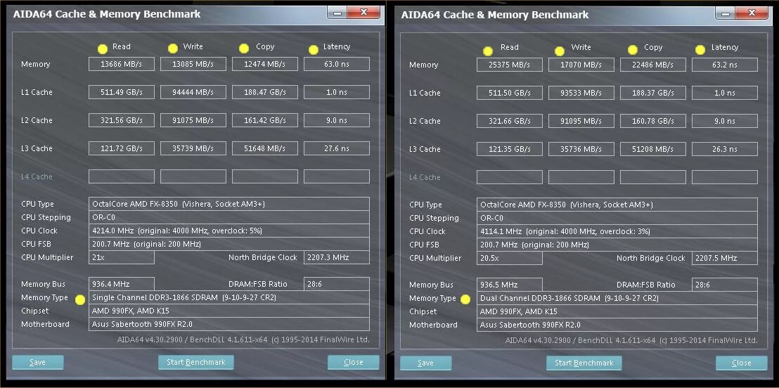Click the 4214.0 MHz CPU Clock row
The width and height of the screenshot is (779, 388).
[x=229, y=231]
